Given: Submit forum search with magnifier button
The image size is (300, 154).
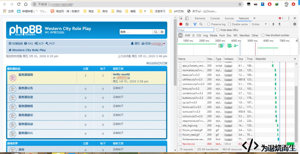Looking at the screenshot, I should (x=156, y=32).
